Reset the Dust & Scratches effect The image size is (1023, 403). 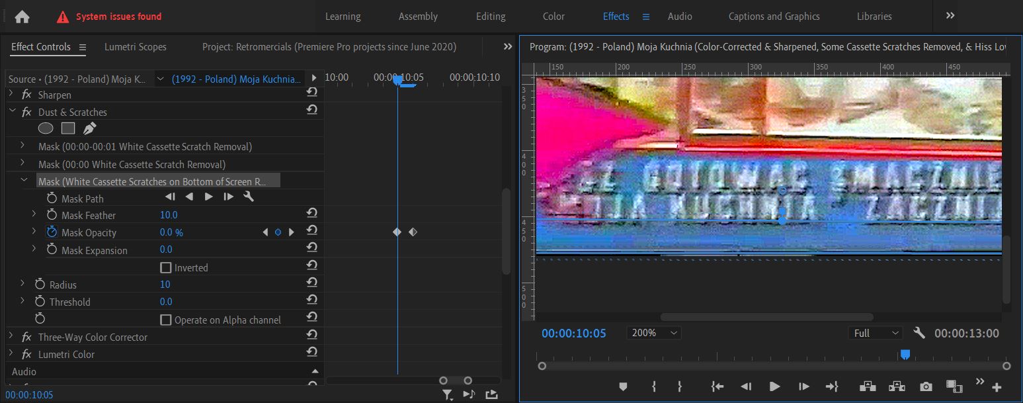click(x=312, y=110)
